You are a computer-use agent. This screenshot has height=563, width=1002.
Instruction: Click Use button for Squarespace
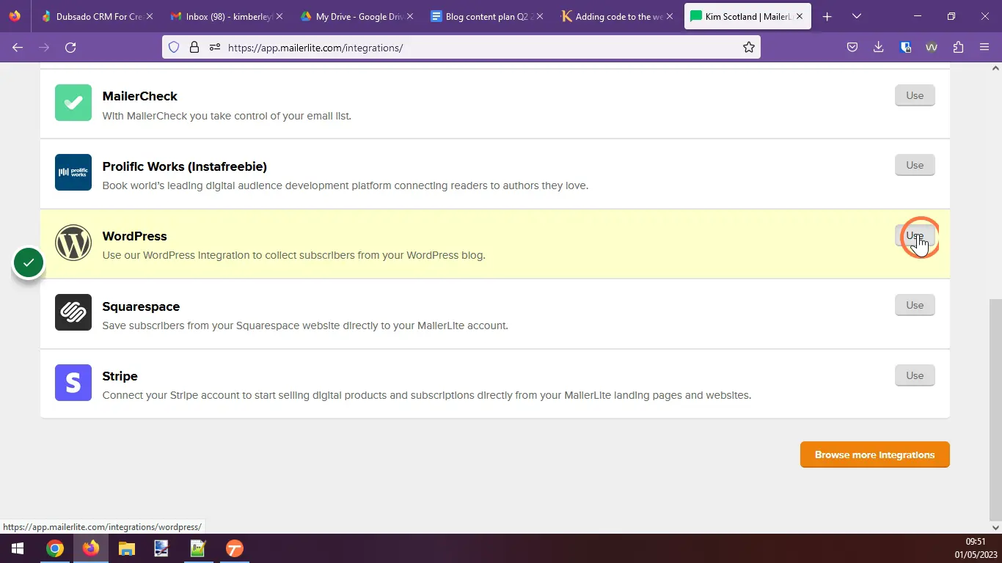click(x=915, y=305)
